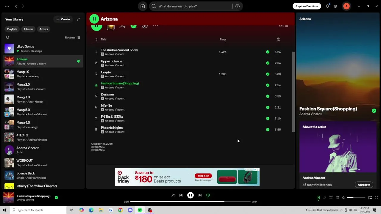Click the volume slider
The height and width of the screenshot is (214, 381).
click(356, 198)
